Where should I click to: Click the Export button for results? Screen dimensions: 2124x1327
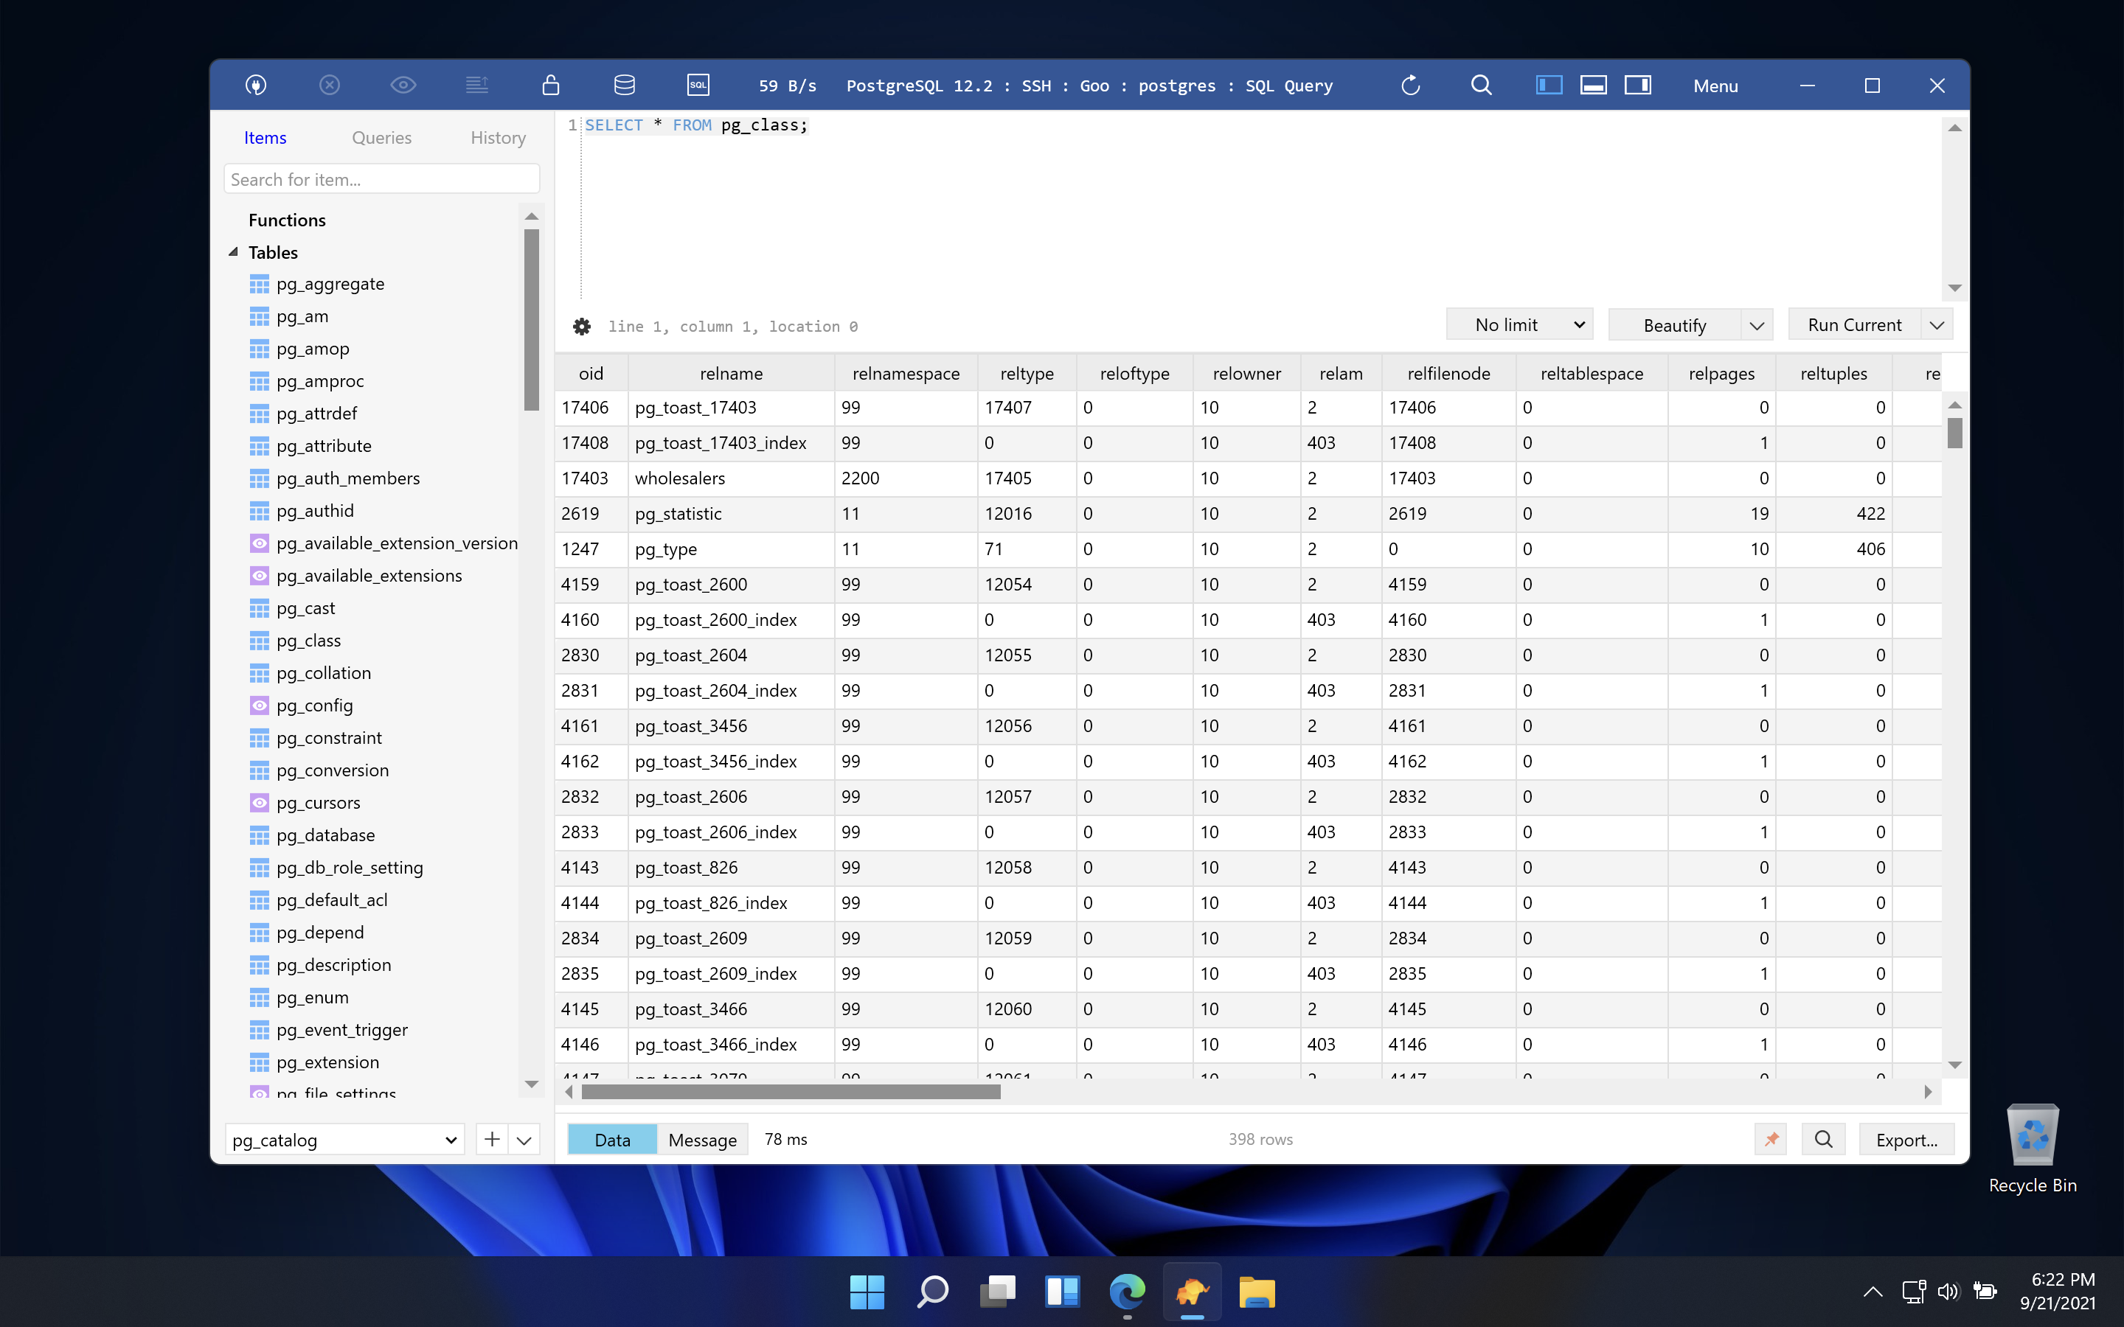coord(1906,1138)
